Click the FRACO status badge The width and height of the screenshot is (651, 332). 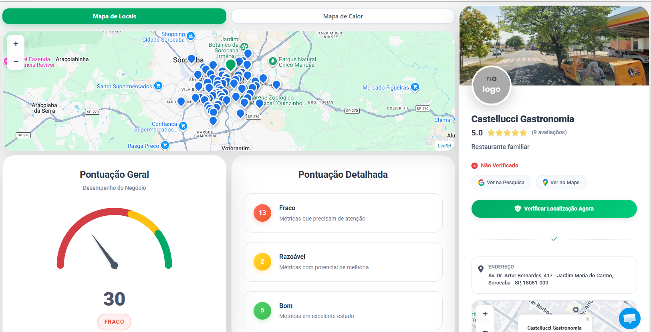tap(114, 322)
